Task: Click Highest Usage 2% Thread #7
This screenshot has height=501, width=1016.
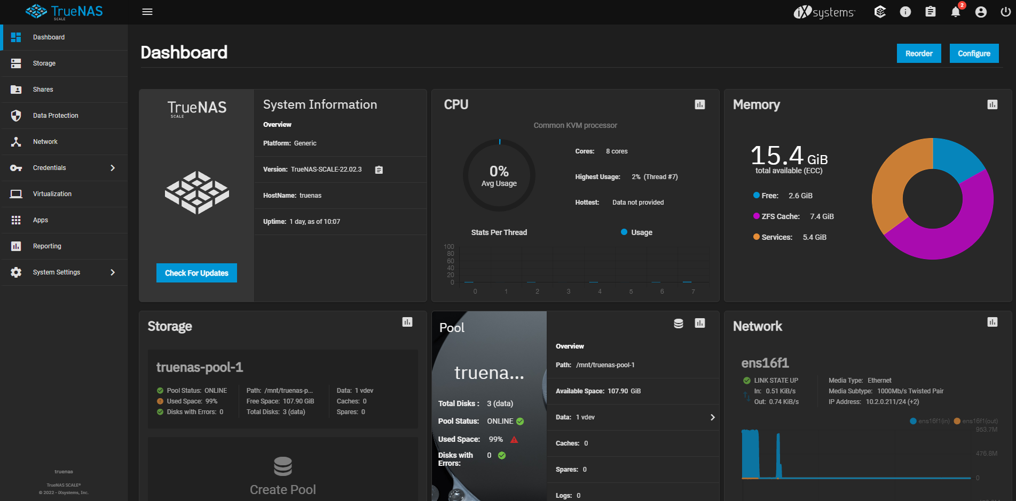Action: pos(626,177)
